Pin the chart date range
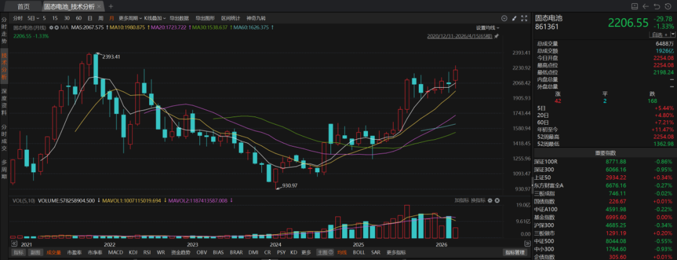Viewport: 677px width, 260px height. pyautogui.click(x=496, y=36)
